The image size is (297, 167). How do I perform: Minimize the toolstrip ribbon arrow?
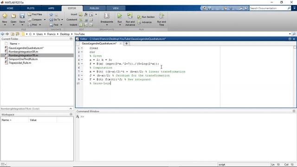295,8
